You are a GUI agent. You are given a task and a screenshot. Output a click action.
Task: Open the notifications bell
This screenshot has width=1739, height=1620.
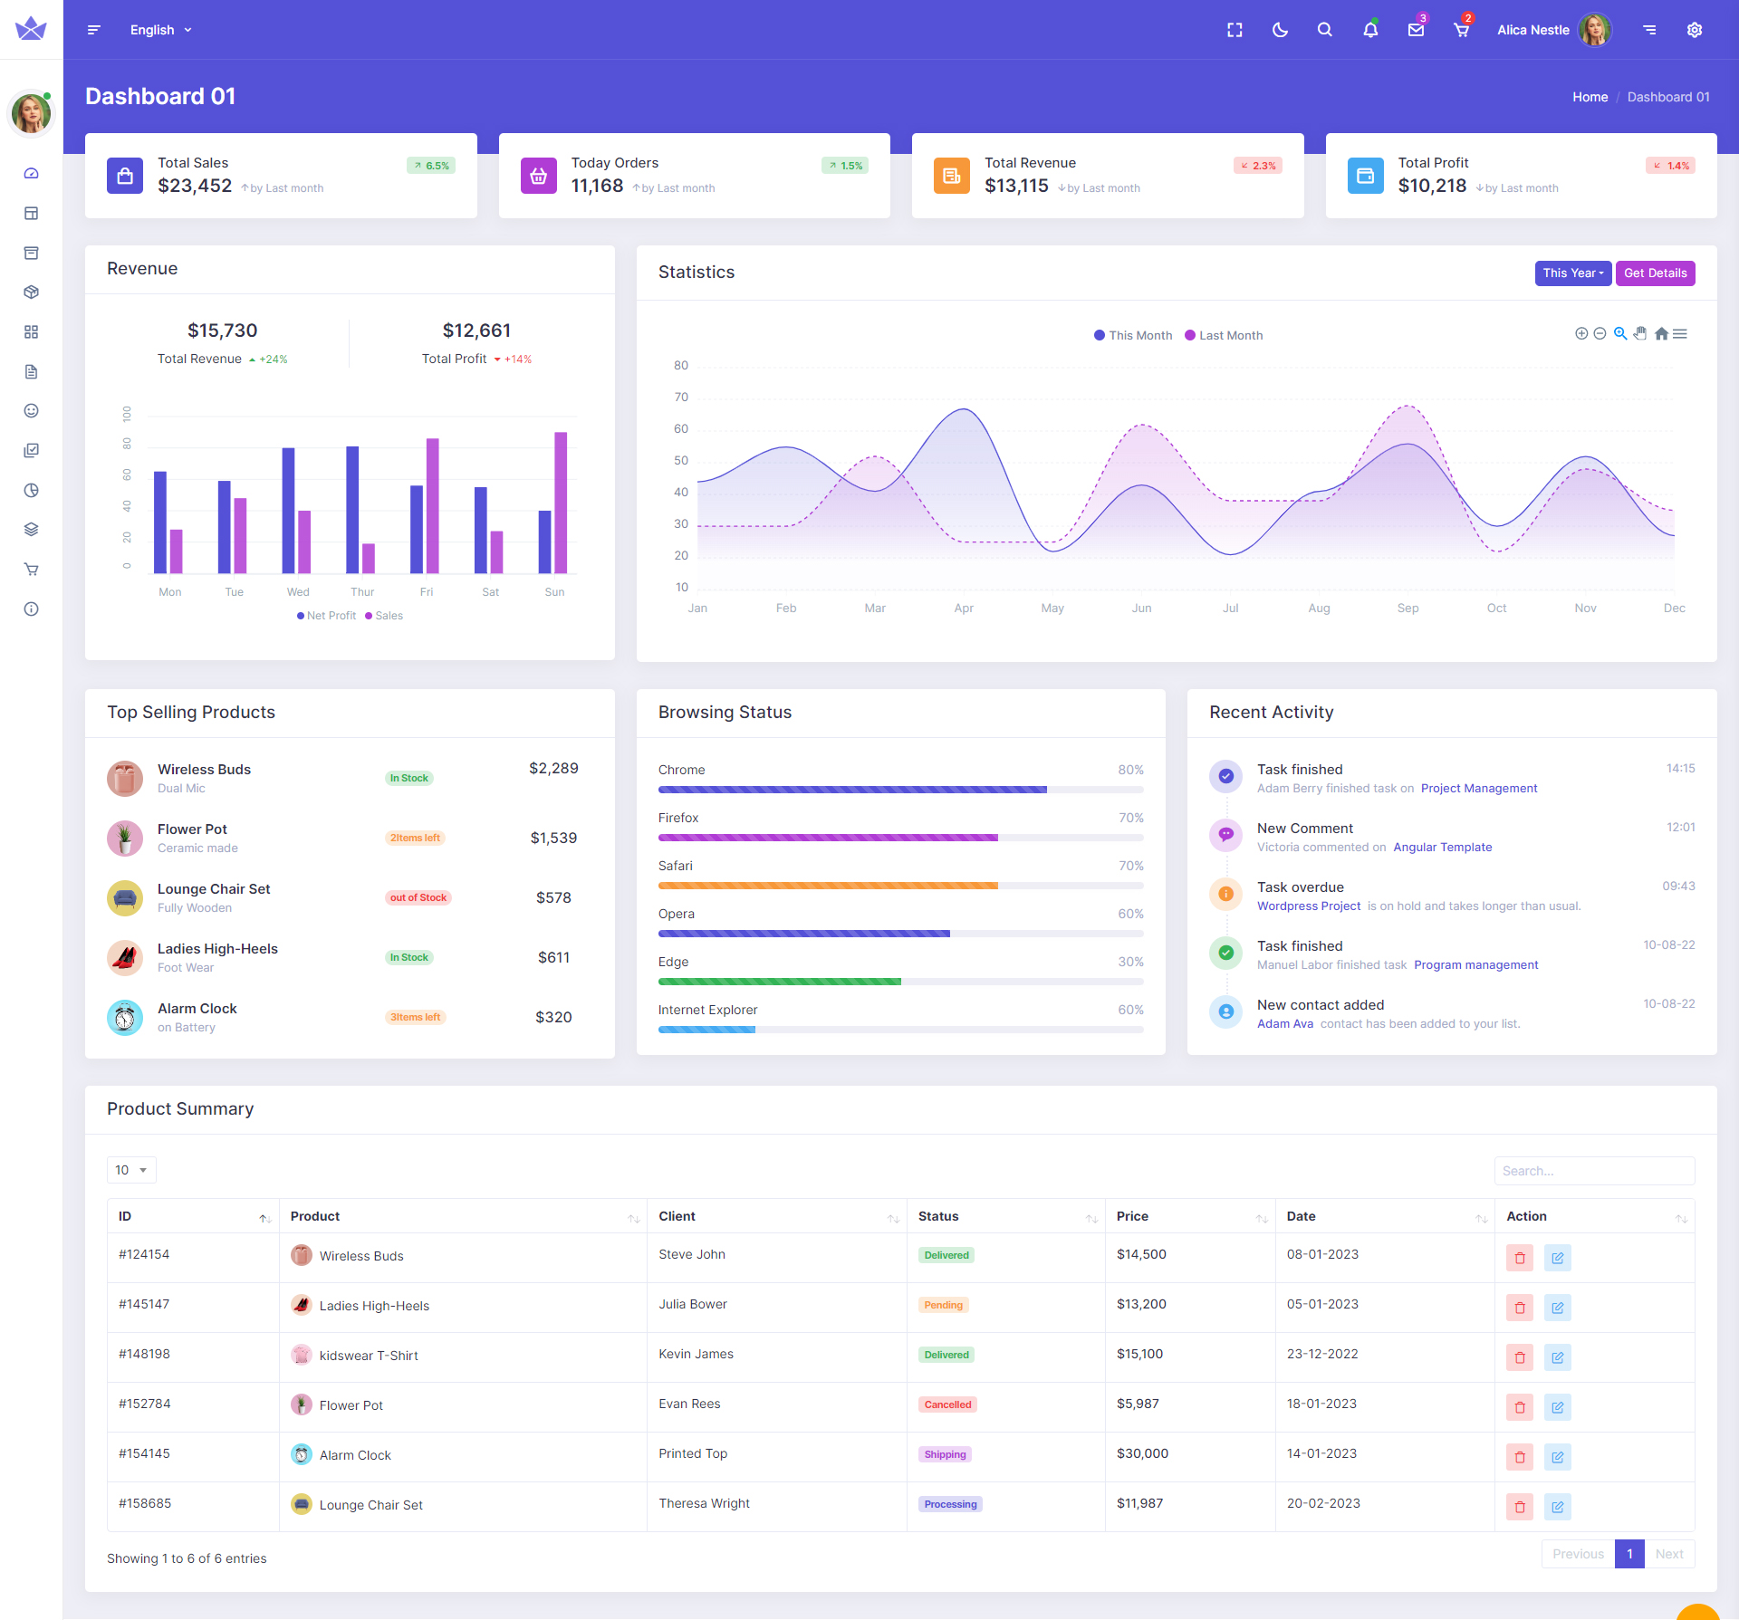1370,30
